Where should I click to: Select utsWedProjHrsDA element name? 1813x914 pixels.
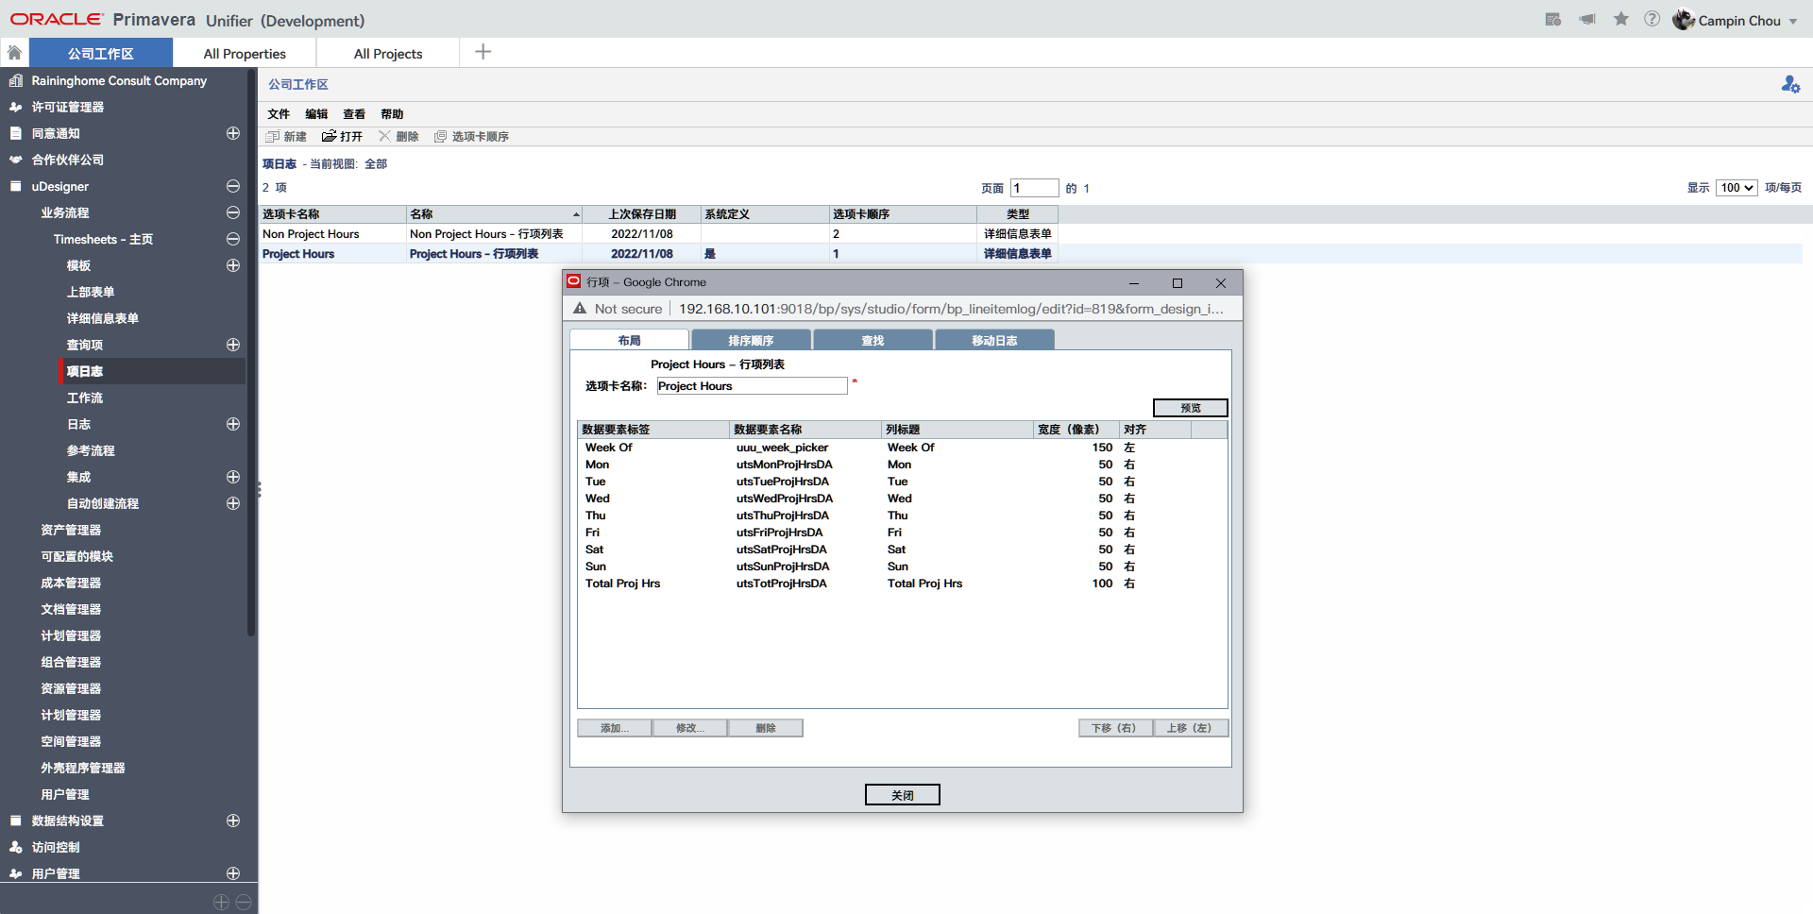(785, 499)
